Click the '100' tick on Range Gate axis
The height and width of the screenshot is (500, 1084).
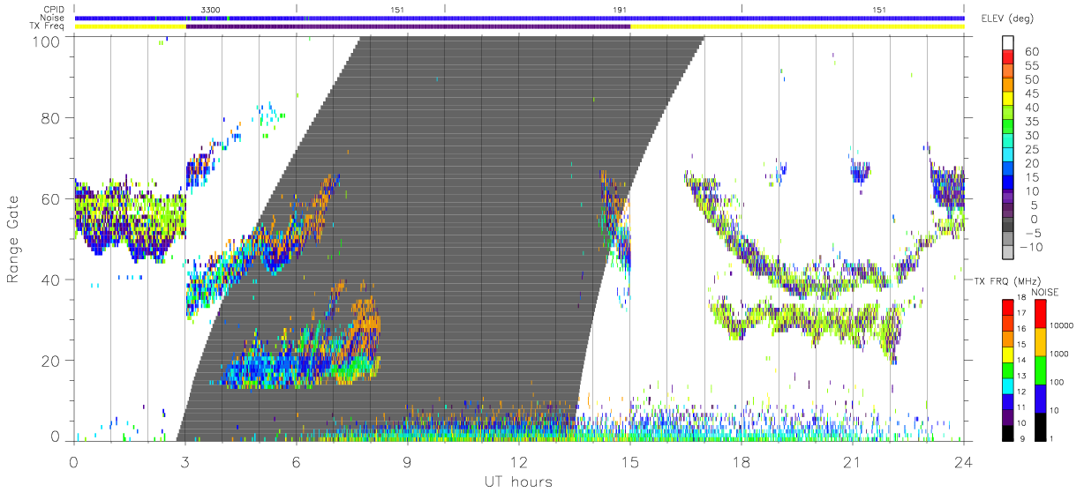tap(46, 41)
